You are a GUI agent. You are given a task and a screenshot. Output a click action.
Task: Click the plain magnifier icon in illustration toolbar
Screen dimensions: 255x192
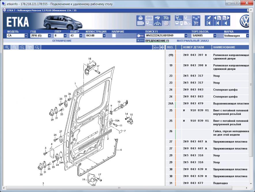tap(37, 47)
